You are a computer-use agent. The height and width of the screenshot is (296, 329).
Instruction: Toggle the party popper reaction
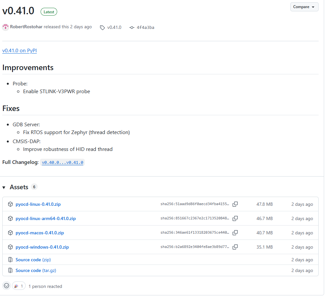(x=19, y=286)
